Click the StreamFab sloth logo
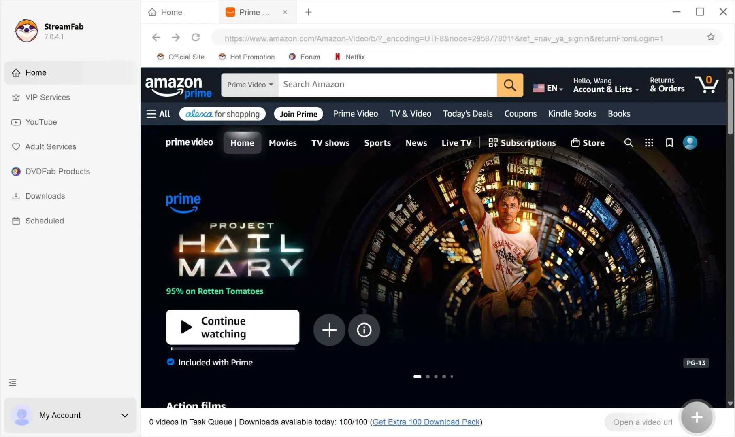Image resolution: width=735 pixels, height=437 pixels. [x=26, y=31]
